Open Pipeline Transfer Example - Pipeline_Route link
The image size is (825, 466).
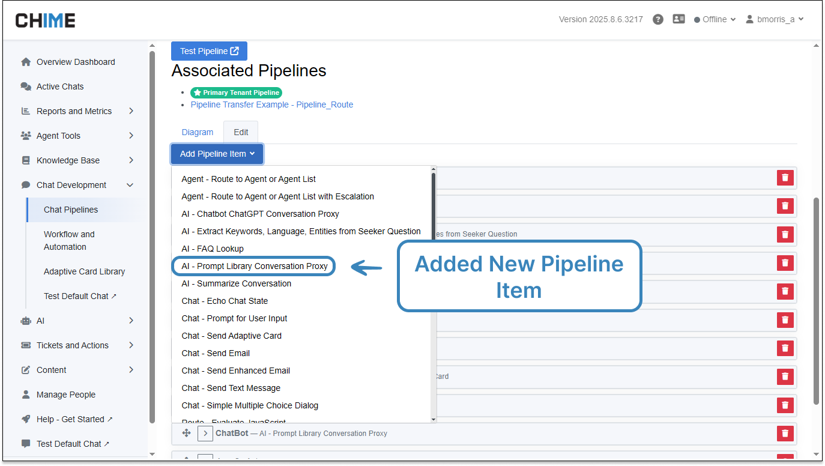pyautogui.click(x=272, y=104)
